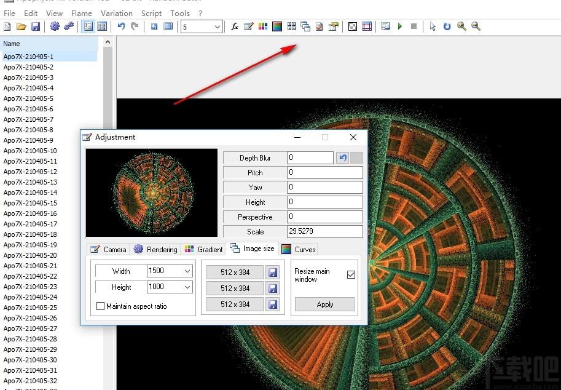Switch to the Curves tab
This screenshot has height=390, width=561.
(299, 249)
